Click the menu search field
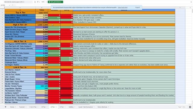193x109 pixels. click(18, 2)
